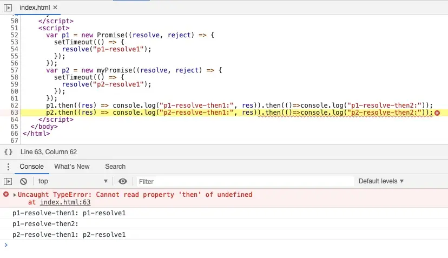The height and width of the screenshot is (258, 448).
Task: Click the 'Line 63, Column 62' status text
Action: (49, 152)
